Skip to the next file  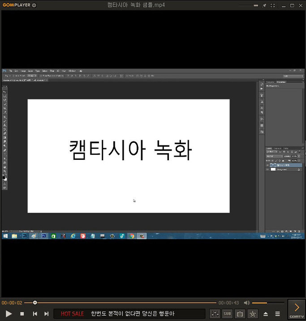tap(47, 314)
